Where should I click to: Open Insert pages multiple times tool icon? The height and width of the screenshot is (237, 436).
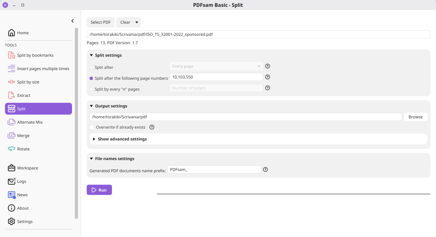(x=12, y=69)
